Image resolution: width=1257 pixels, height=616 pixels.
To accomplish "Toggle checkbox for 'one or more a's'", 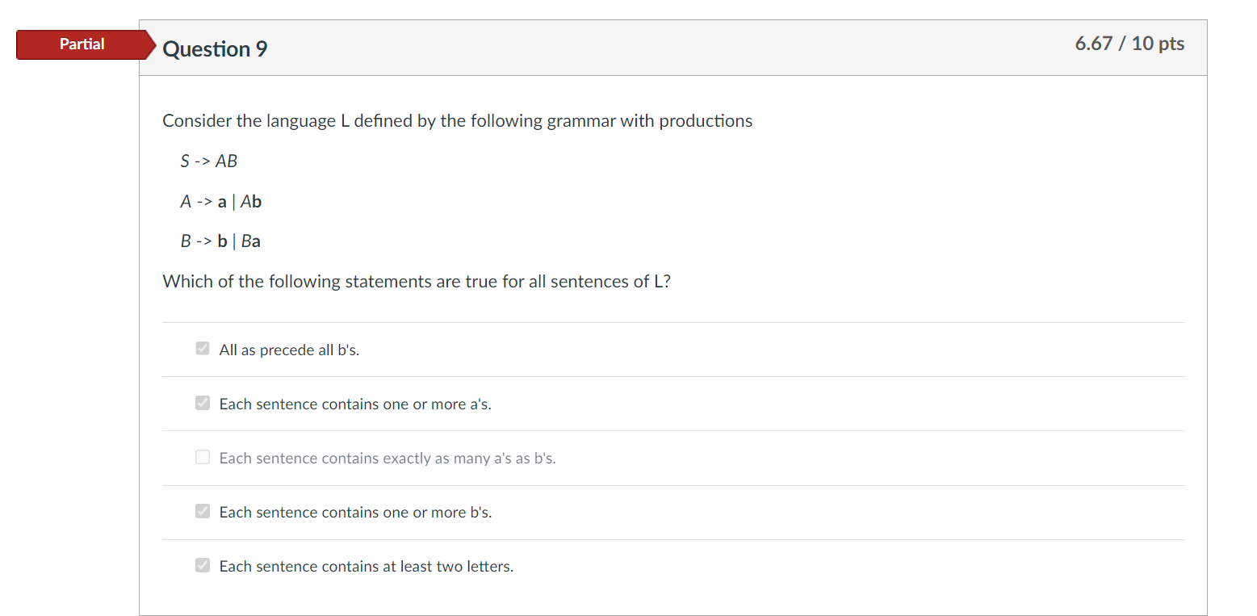I will point(203,403).
